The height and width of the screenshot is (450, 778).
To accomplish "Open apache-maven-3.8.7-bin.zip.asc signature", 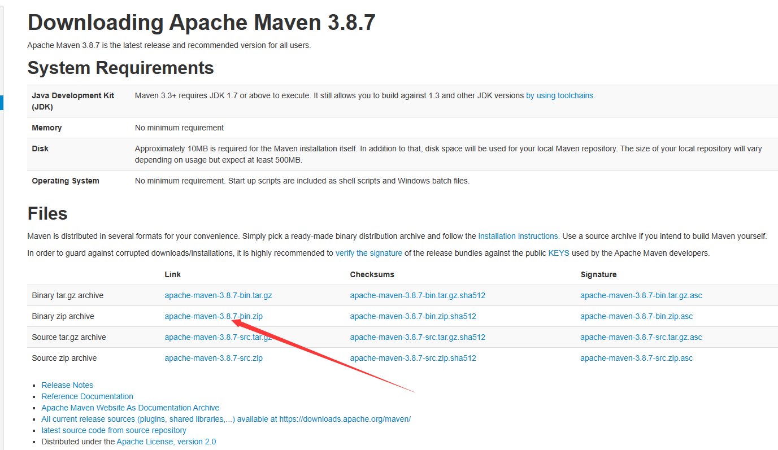I will [x=636, y=316].
